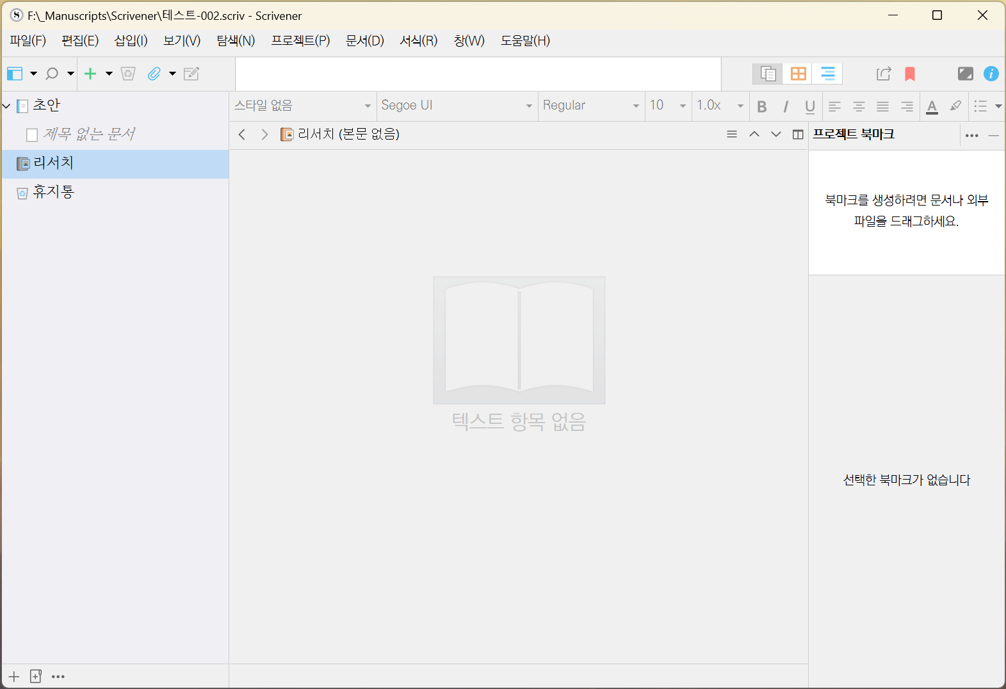Open the Segoe UI font dropdown
This screenshot has height=689, width=1006.
point(457,106)
